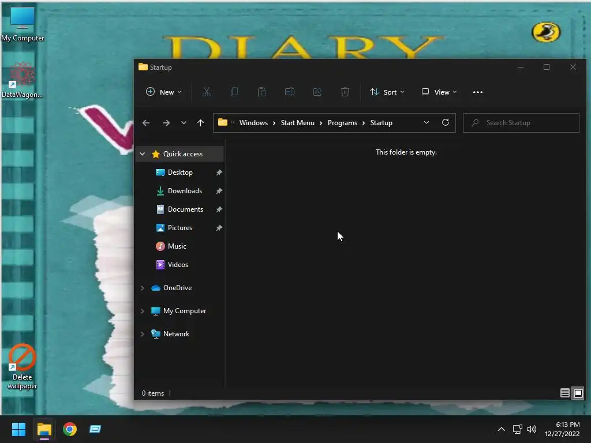This screenshot has height=443, width=591.
Task: Click the folder icon in address bar
Action: [x=223, y=122]
